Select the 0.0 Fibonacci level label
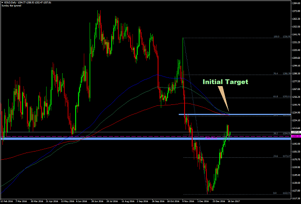Viewport: 301px width, 204px height. click(275, 193)
